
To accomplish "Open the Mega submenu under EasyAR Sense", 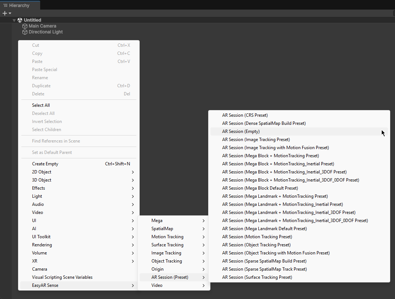I will (157, 221).
